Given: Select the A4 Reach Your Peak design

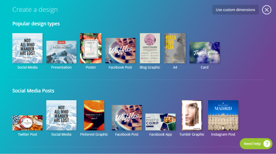Looking at the screenshot, I should [x=175, y=48].
